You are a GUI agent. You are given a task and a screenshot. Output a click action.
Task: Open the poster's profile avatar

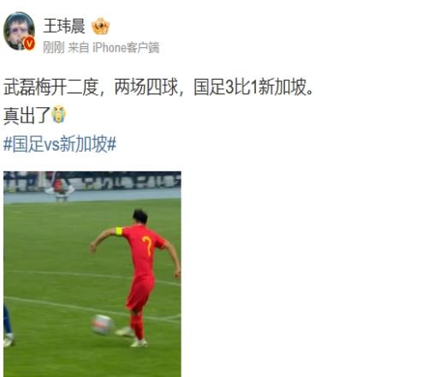[19, 31]
